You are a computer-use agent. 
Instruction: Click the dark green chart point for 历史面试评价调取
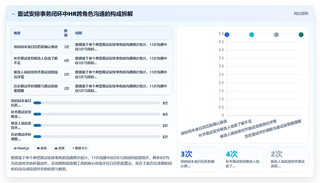pos(301,35)
